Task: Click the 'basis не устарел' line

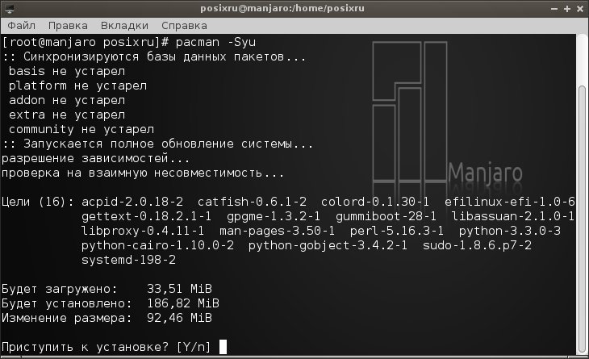Action: tap(67, 71)
